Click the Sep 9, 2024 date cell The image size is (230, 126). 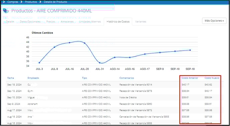14,104
